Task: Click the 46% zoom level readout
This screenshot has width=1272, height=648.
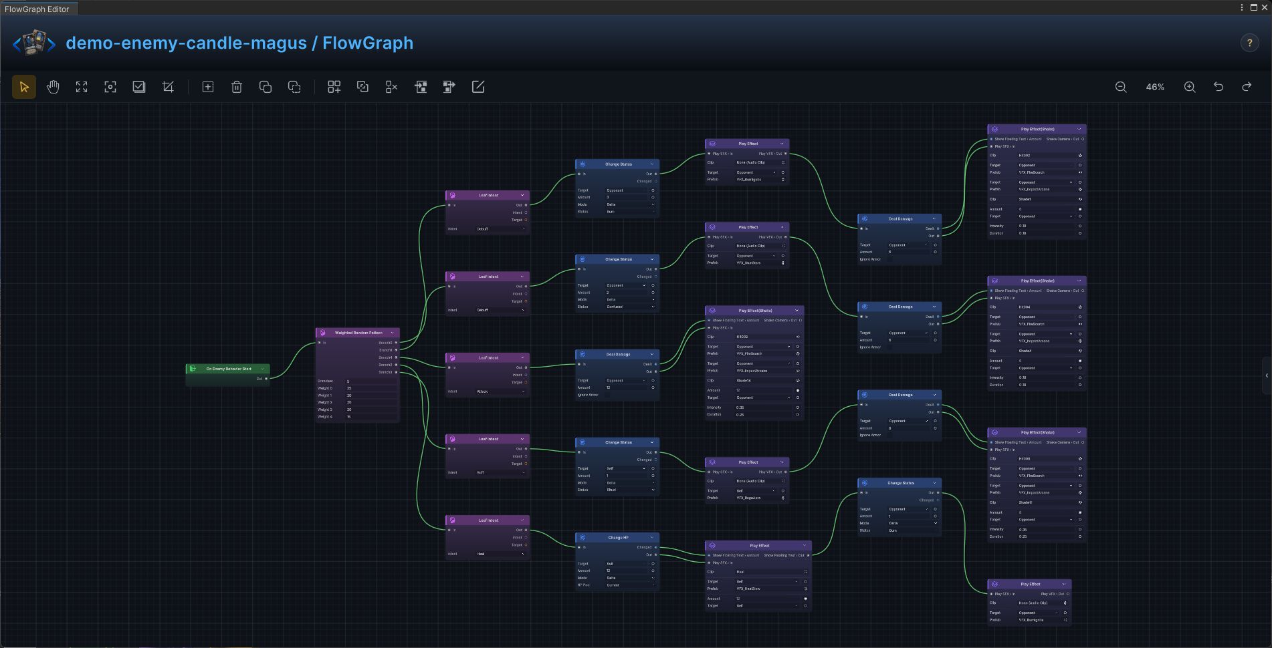Action: click(x=1155, y=87)
